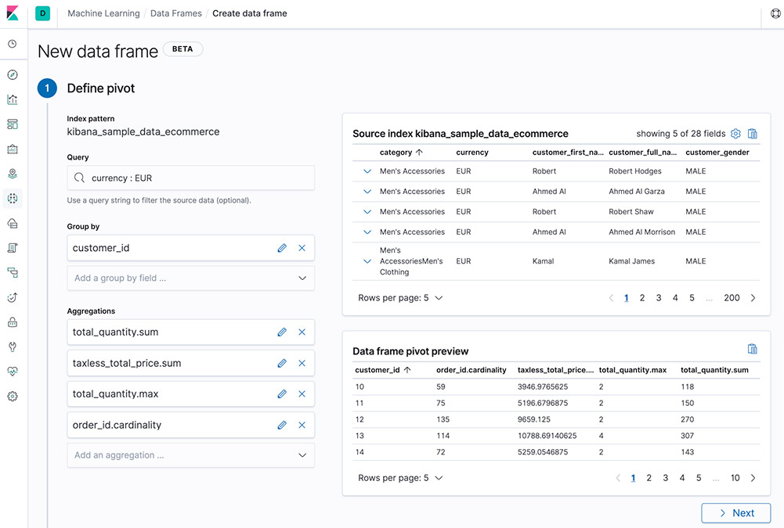Expand Kamal James row details
The width and height of the screenshot is (784, 528).
pos(367,261)
